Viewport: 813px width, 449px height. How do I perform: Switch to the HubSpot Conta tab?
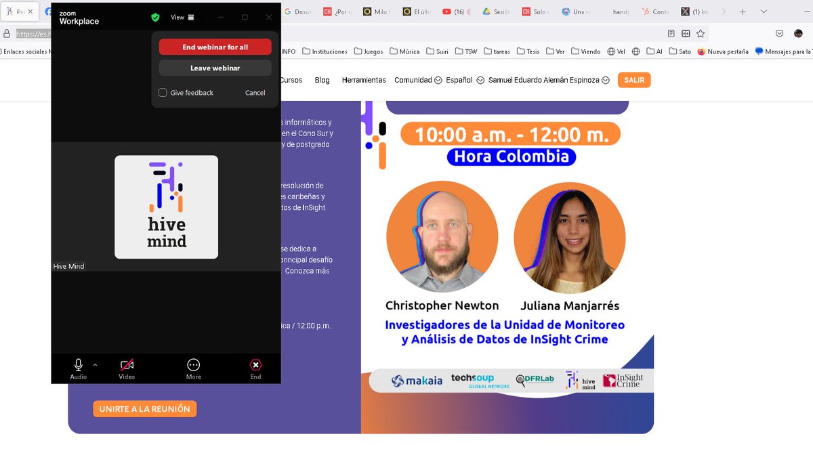point(654,12)
